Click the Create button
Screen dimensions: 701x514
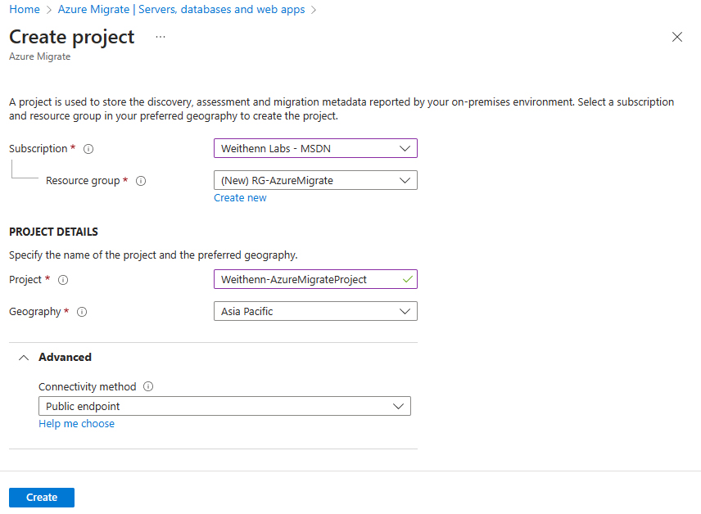[x=42, y=498]
